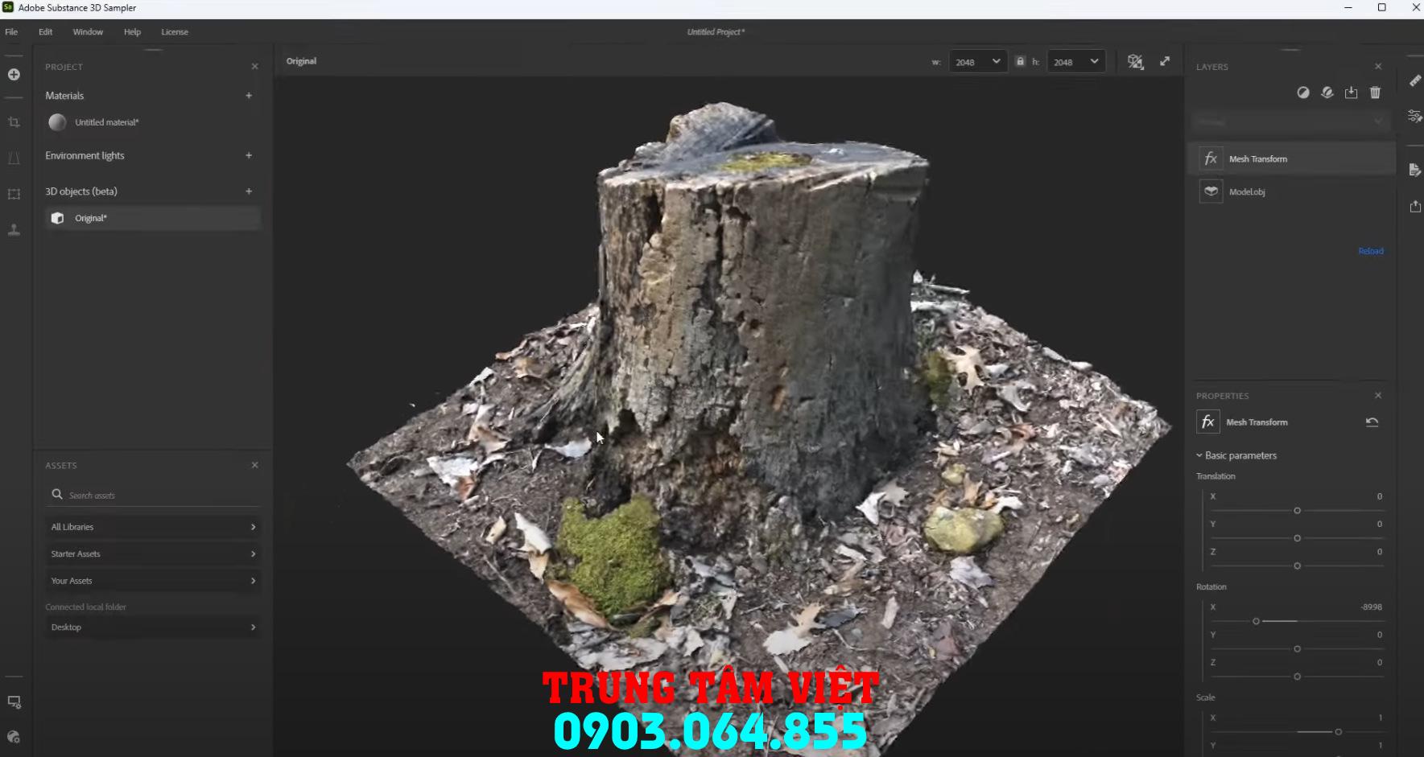
Task: Close the Assets panel
Action: 255,465
